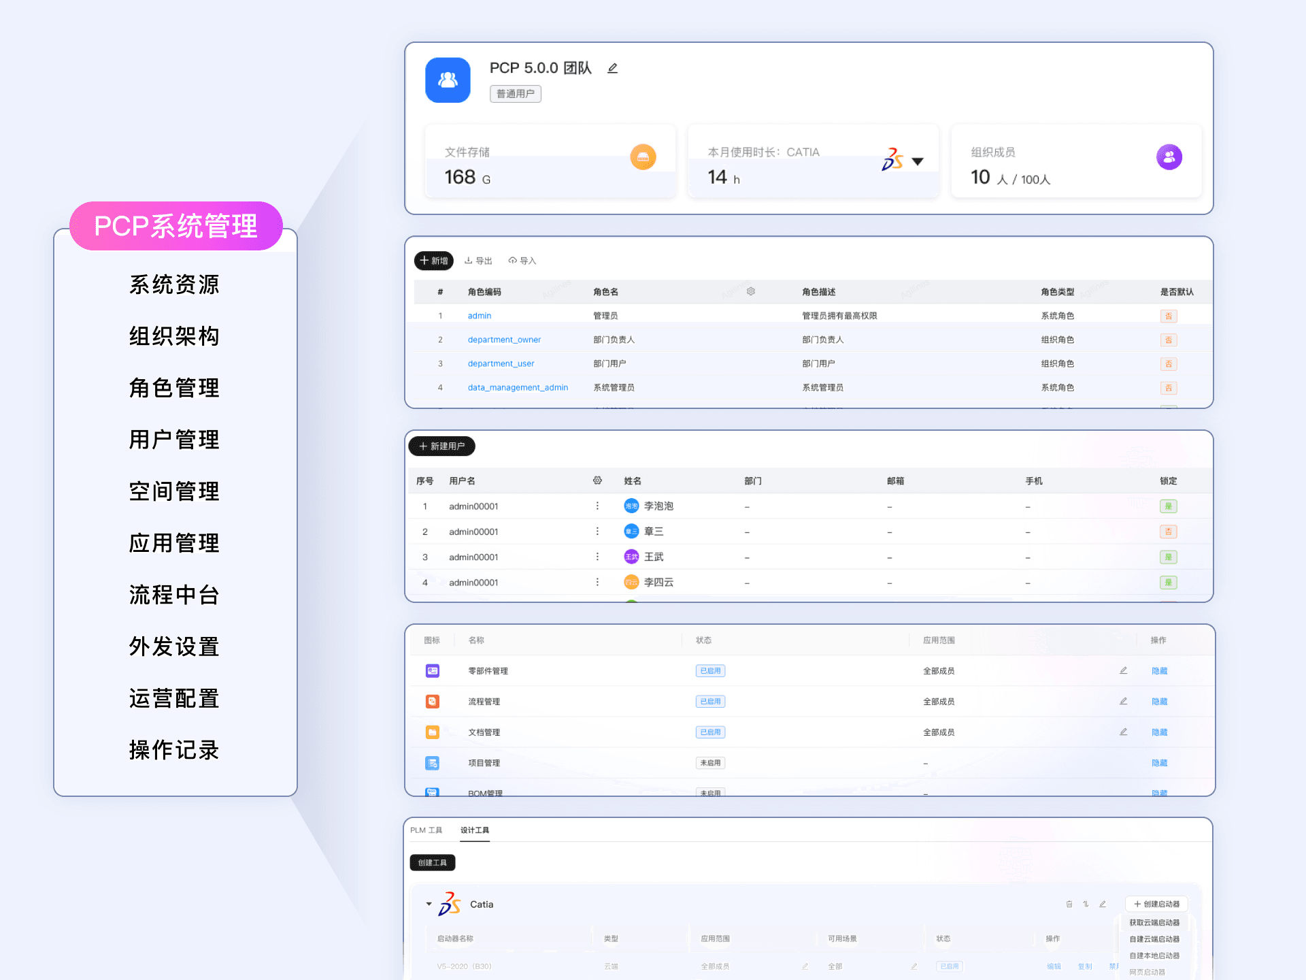Click edit pencil for 零部件管理 application
The height and width of the screenshot is (980, 1306).
point(1123,670)
